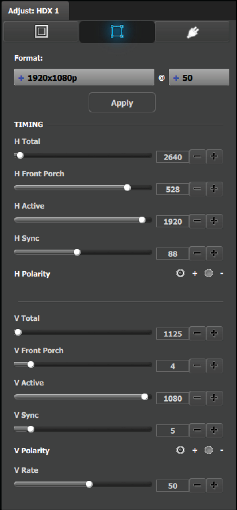Open the 50 refresh rate dropdown
Image resolution: width=237 pixels, height=510 pixels.
coord(199,77)
